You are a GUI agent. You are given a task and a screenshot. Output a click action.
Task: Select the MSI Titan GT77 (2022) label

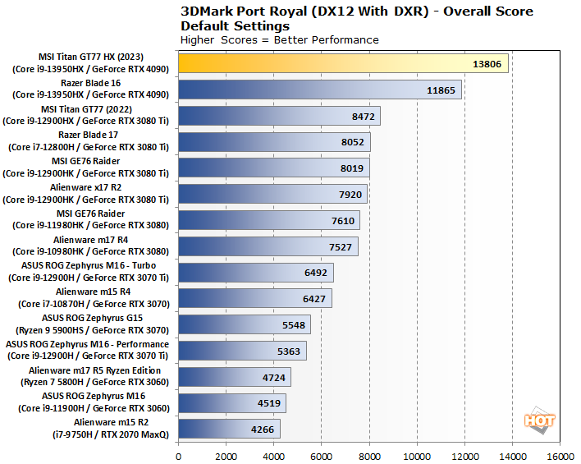point(86,115)
